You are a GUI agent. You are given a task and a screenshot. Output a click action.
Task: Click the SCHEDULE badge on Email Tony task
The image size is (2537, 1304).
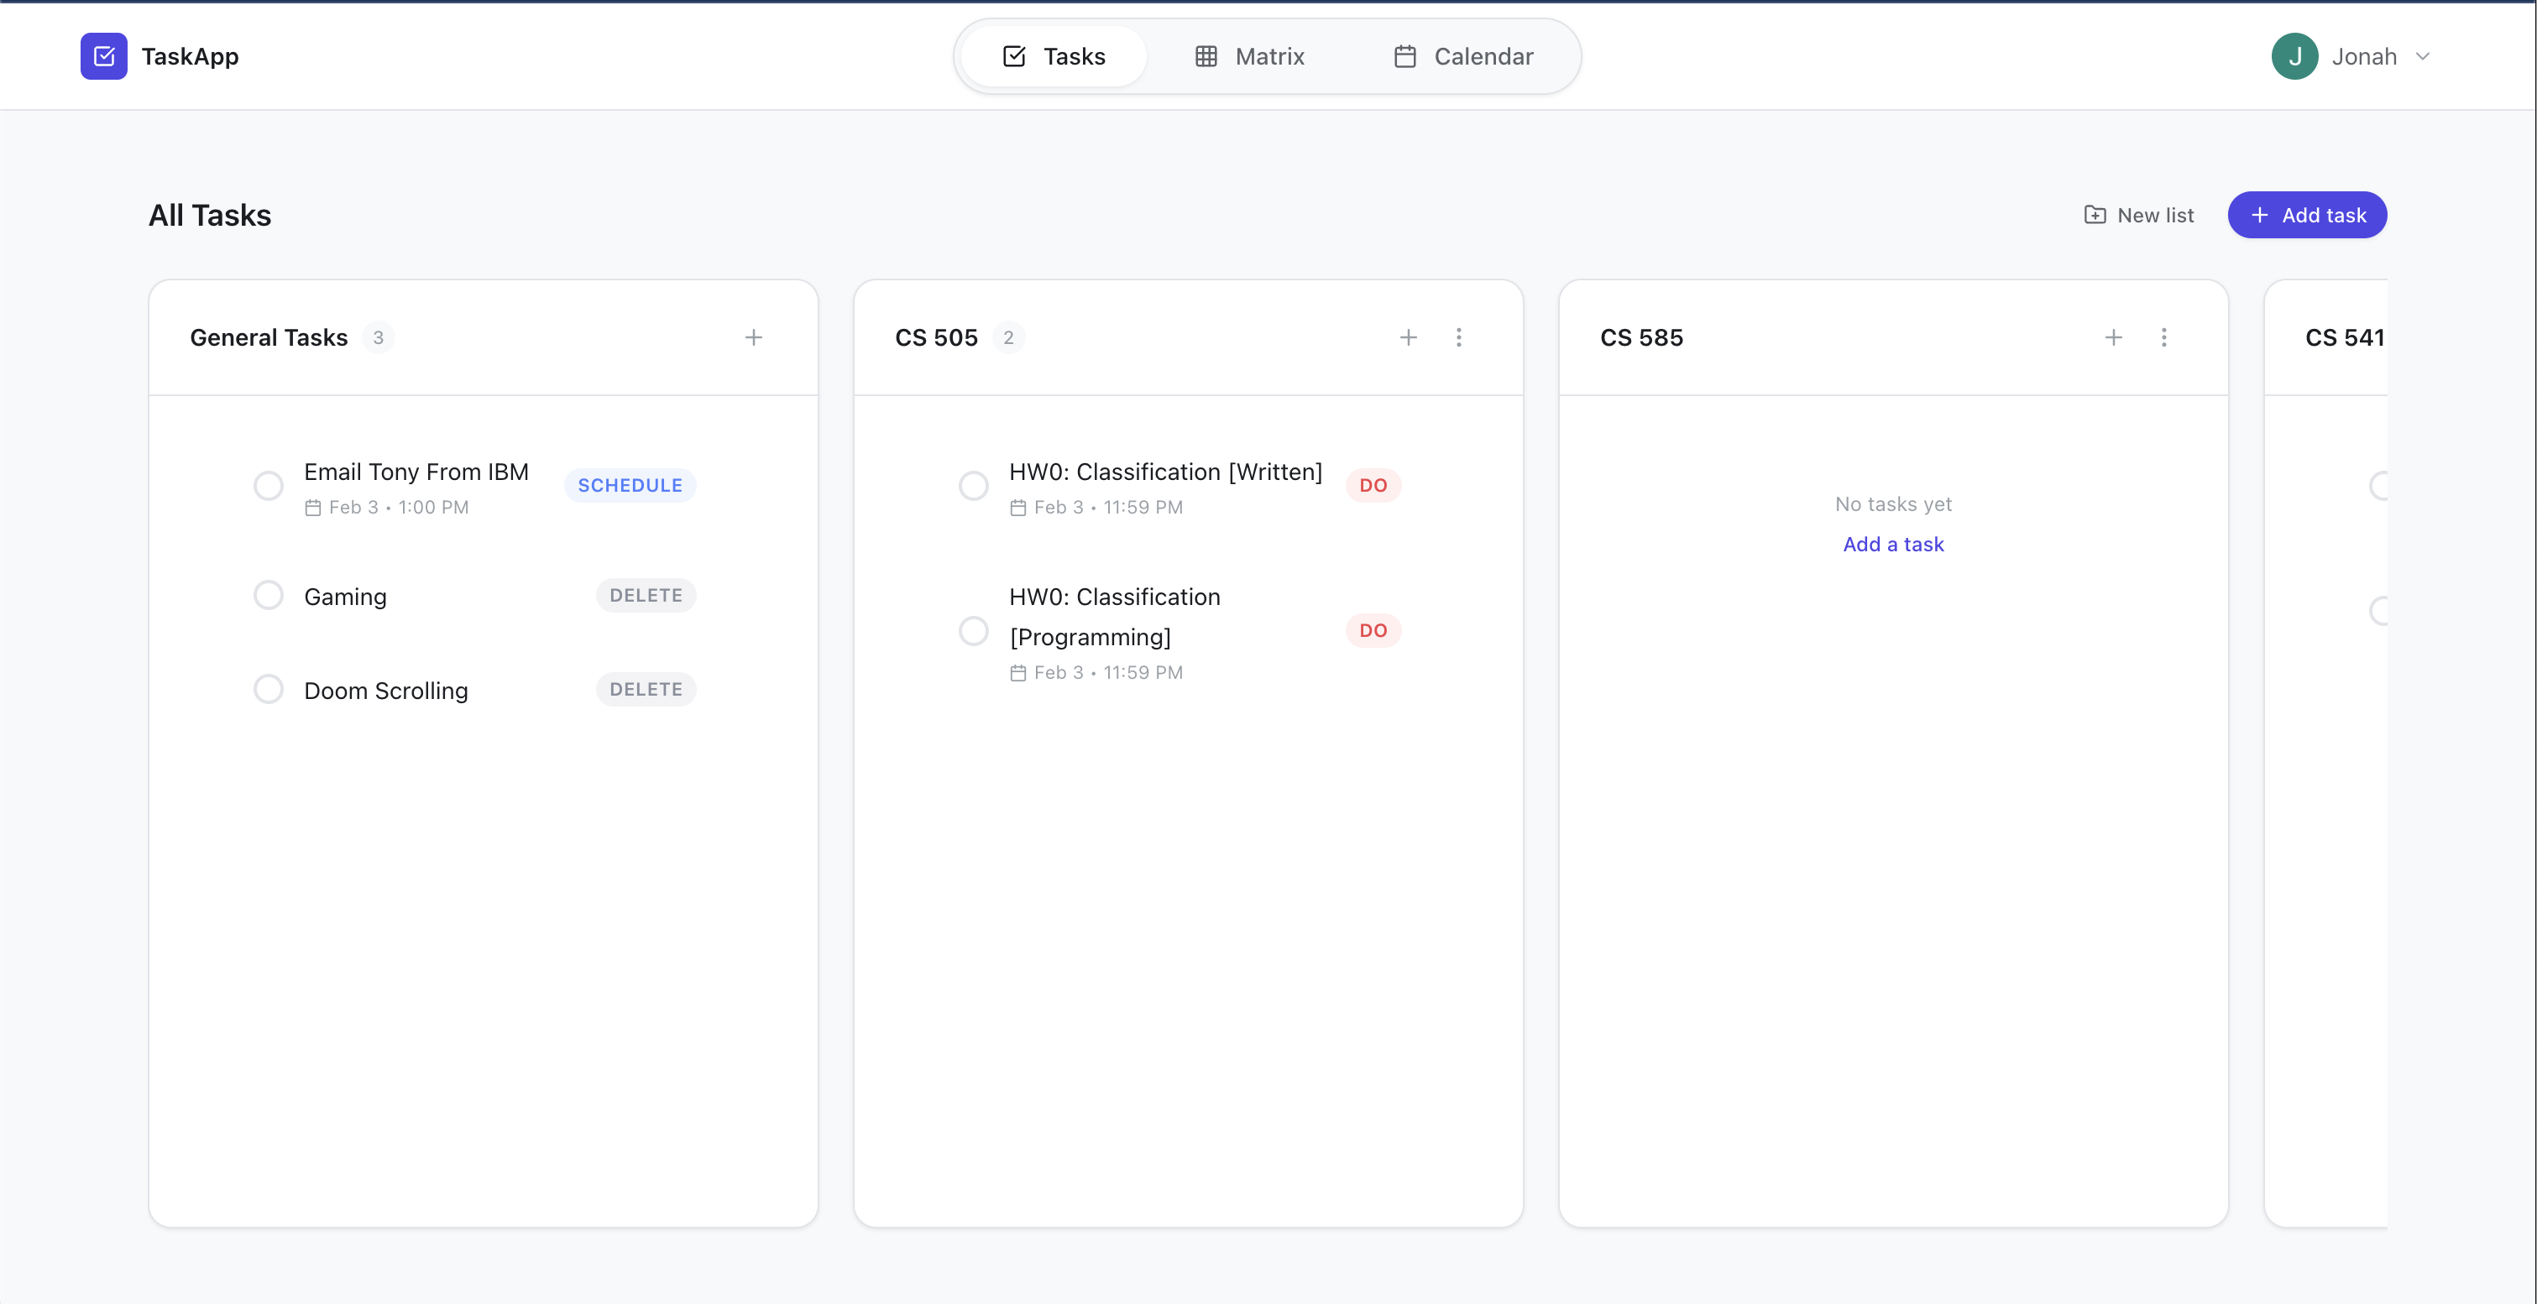pos(630,484)
